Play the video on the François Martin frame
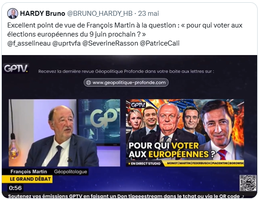 (x=64, y=133)
